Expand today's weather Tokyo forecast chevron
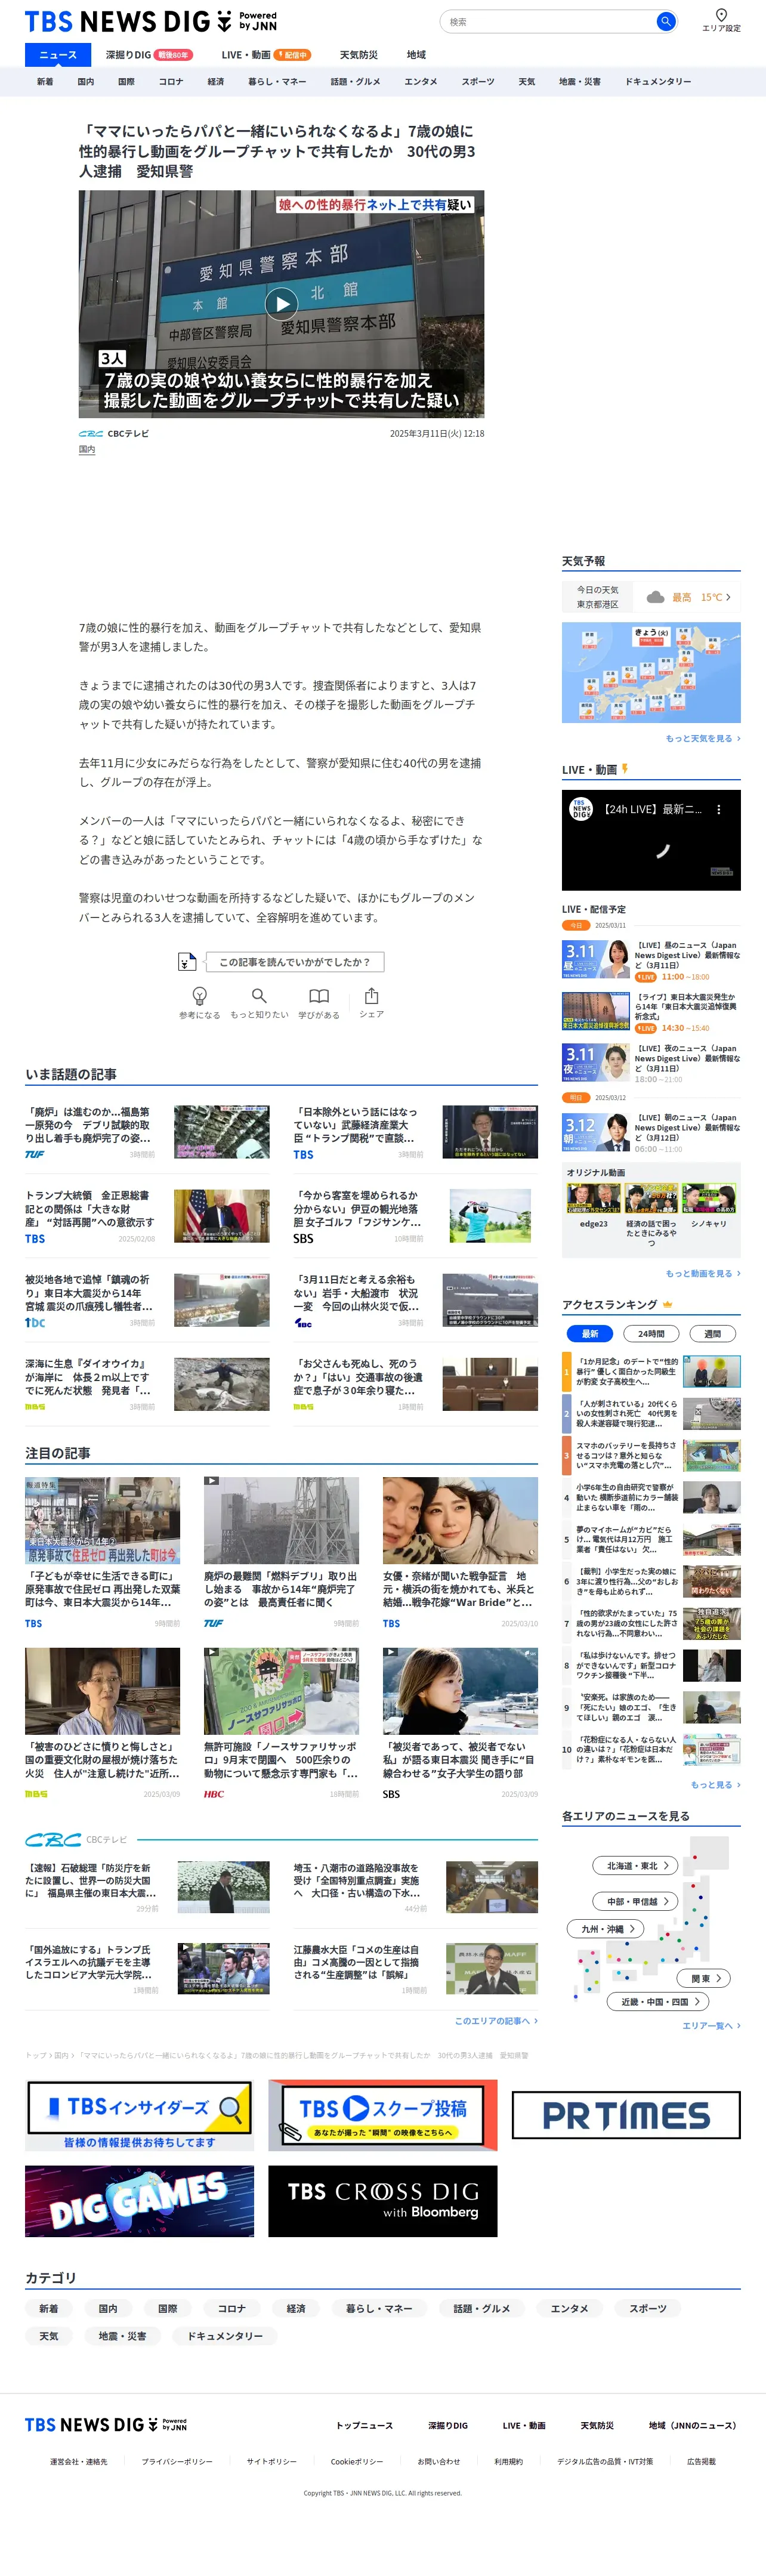The image size is (766, 2576). pos(728,597)
